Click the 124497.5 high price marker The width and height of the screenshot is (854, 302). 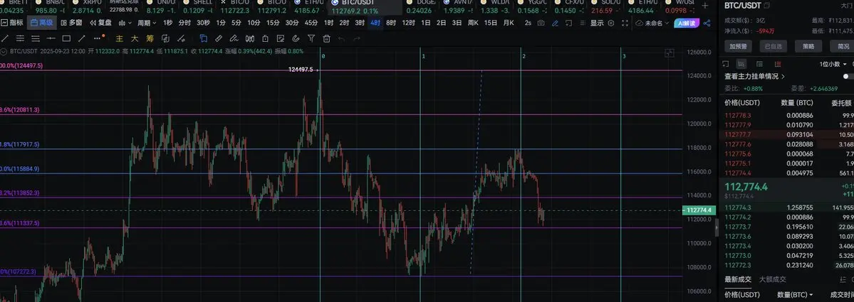[x=301, y=70]
